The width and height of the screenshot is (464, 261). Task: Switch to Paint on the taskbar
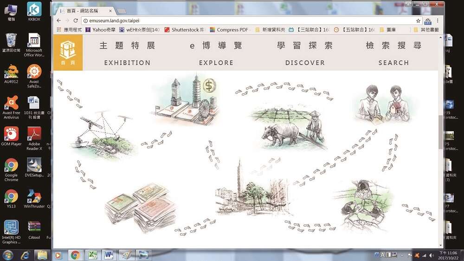coord(126,255)
